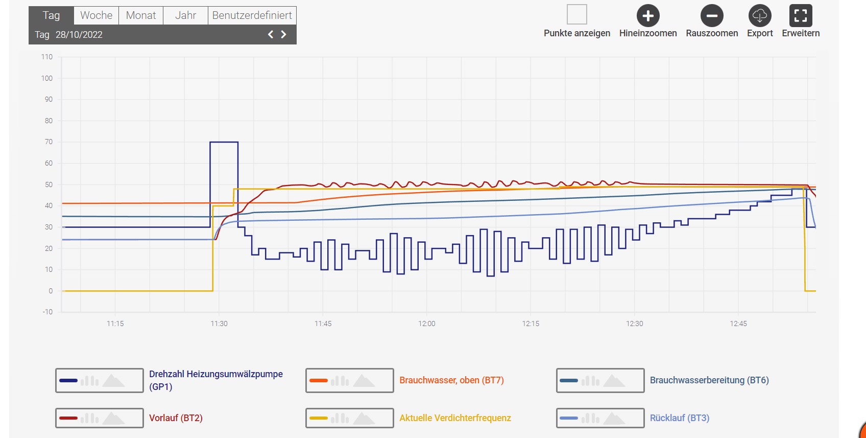
Task: Select bar chart style for Vorlauf (BT2)
Action: pyautogui.click(x=90, y=418)
